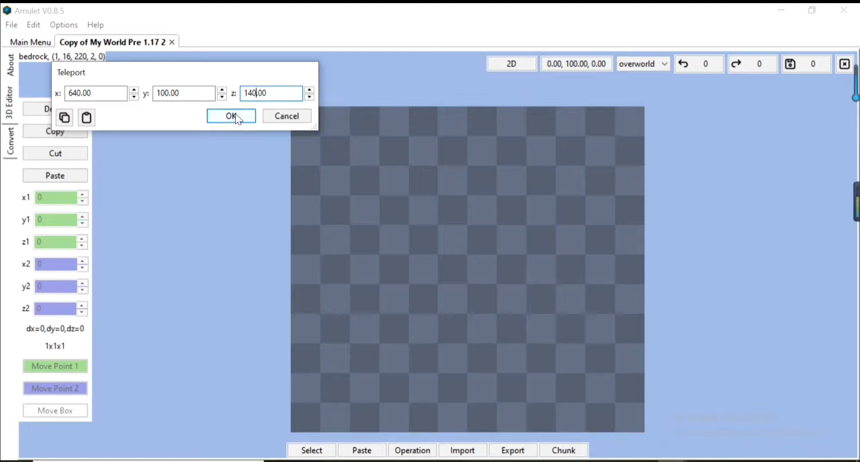The height and width of the screenshot is (462, 860).
Task: Click the 2D view mode button
Action: tap(512, 64)
